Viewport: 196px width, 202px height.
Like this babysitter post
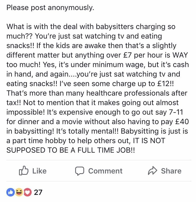coord(33,171)
